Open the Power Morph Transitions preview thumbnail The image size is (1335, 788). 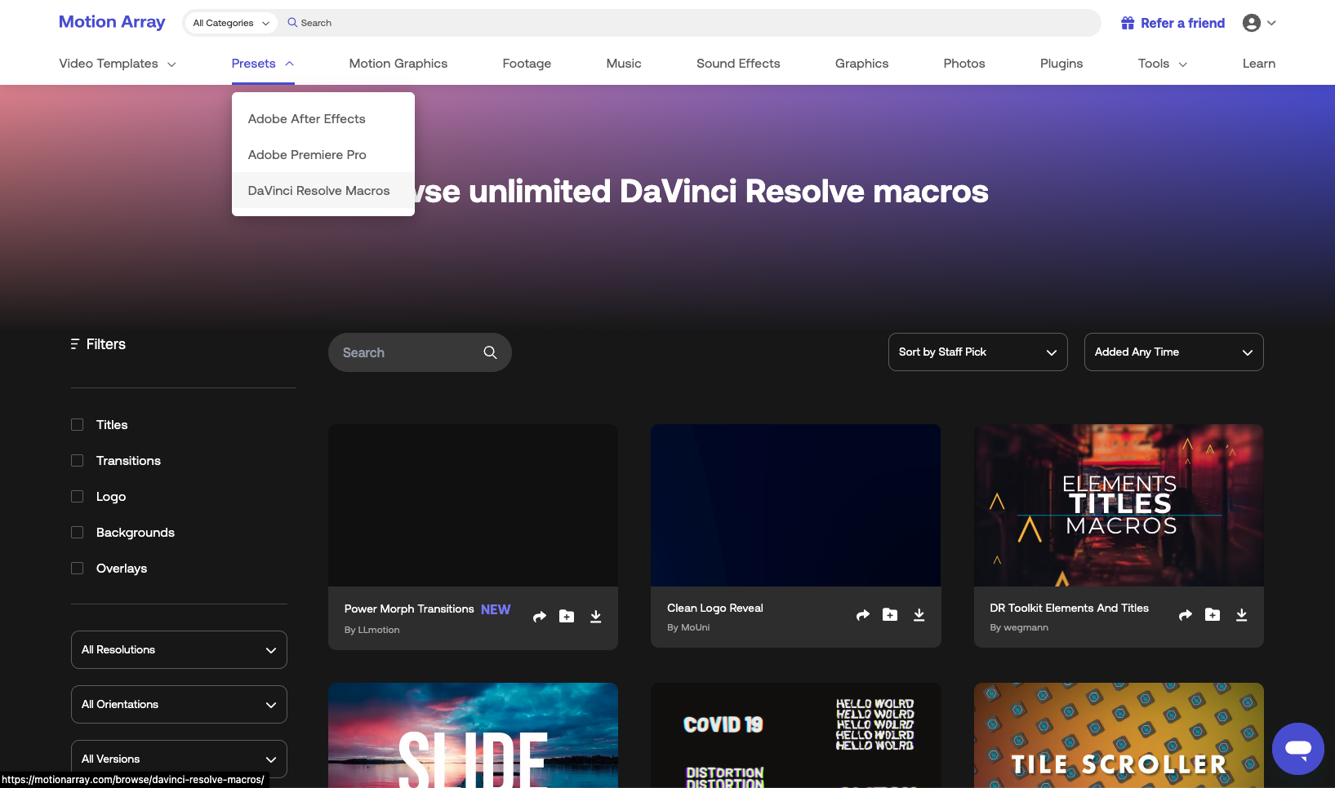click(473, 505)
